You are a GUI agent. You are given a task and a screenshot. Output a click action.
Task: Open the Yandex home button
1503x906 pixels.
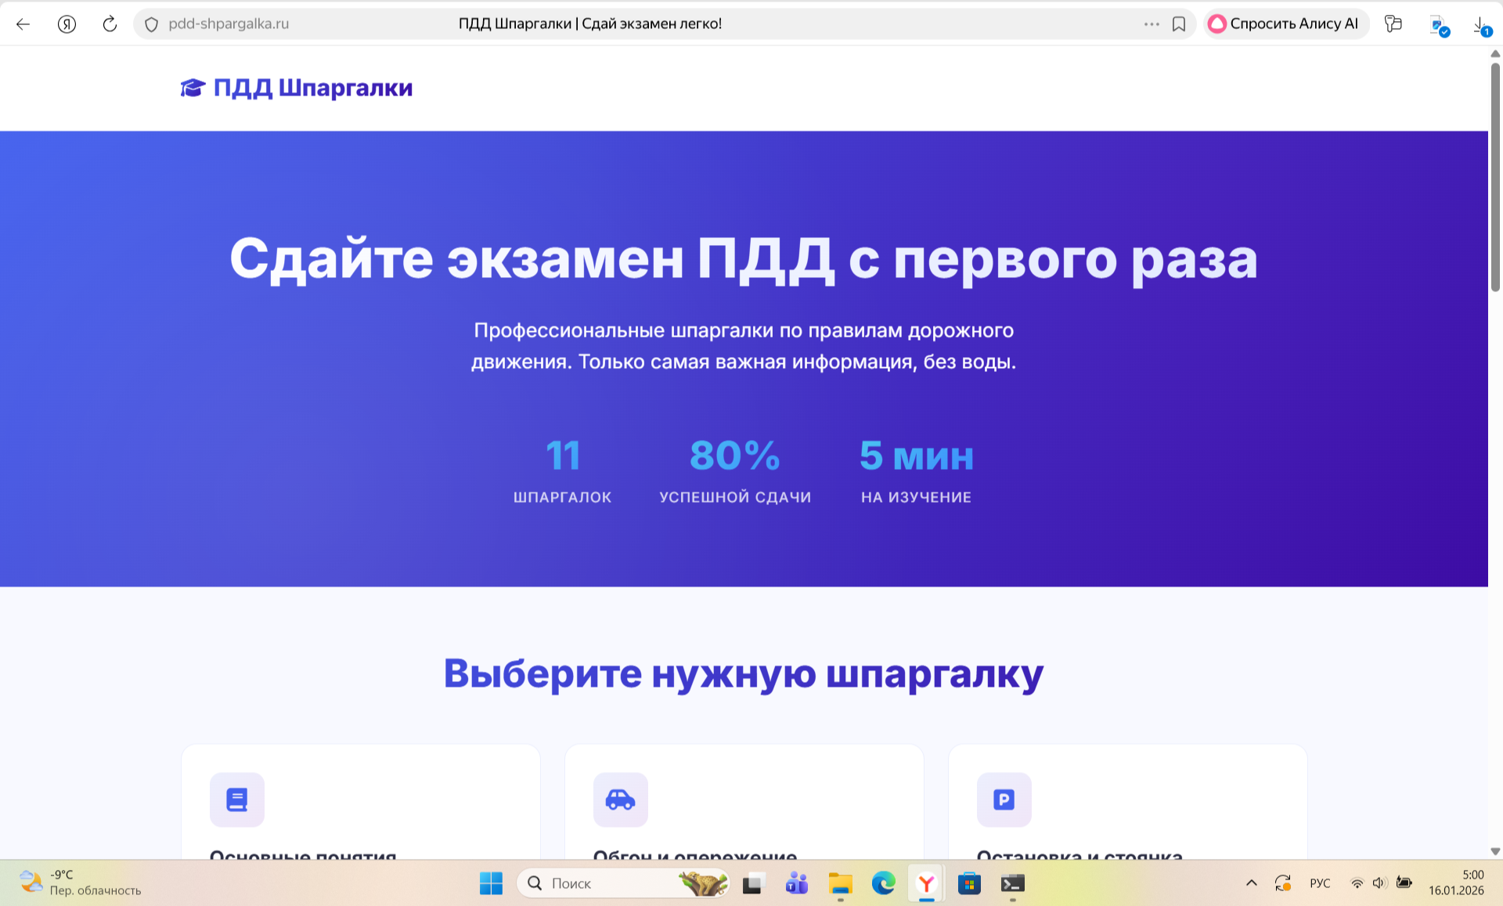tap(67, 24)
